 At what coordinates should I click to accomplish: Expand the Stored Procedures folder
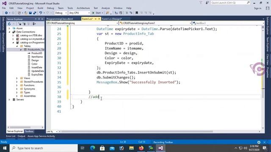17,81
